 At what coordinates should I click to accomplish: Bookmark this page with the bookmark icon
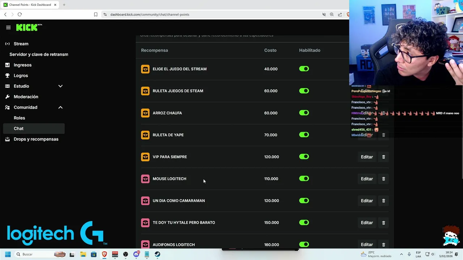[x=95, y=14]
